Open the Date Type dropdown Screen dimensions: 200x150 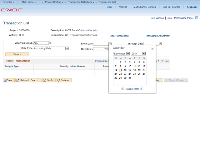click(67, 48)
